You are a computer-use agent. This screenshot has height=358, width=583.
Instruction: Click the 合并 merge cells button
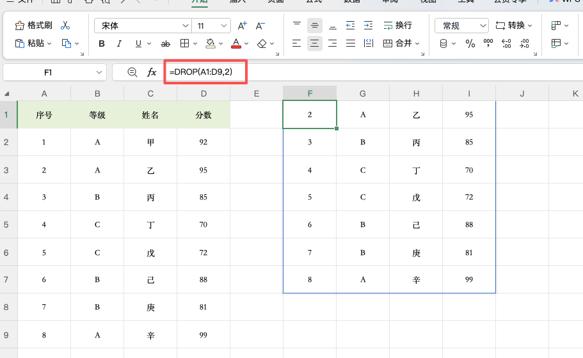pyautogui.click(x=397, y=43)
